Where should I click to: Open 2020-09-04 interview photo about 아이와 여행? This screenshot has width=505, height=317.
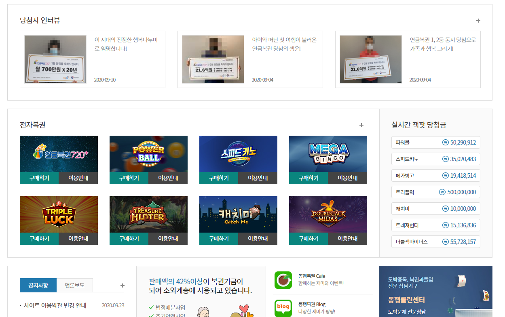[213, 59]
